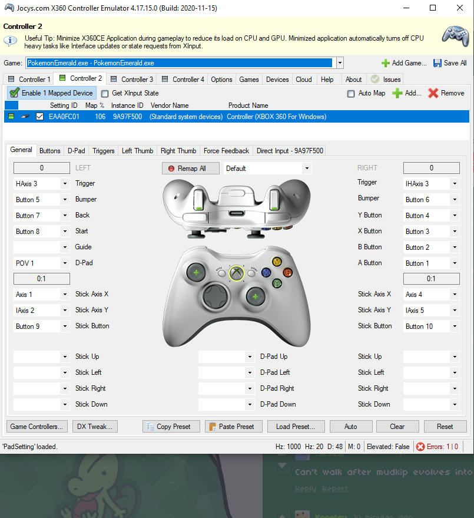
Task: Click the right stick value box showing 0:1
Action: coord(432,279)
